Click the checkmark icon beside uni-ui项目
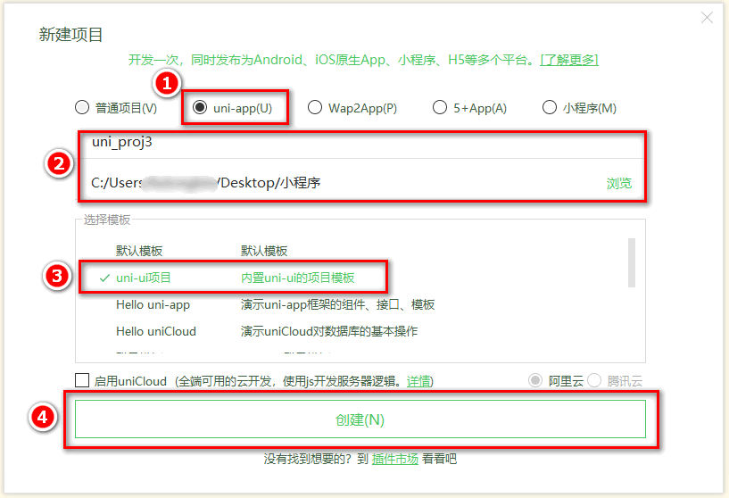The width and height of the screenshot is (729, 498). coord(104,278)
